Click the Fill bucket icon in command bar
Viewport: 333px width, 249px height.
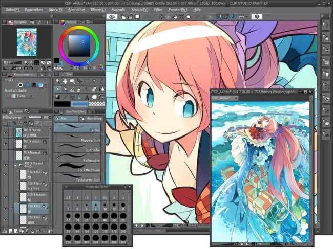click(x=175, y=17)
